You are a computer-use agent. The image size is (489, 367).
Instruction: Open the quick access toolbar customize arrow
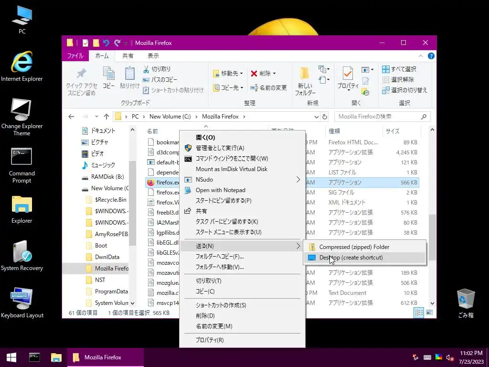pos(126,43)
